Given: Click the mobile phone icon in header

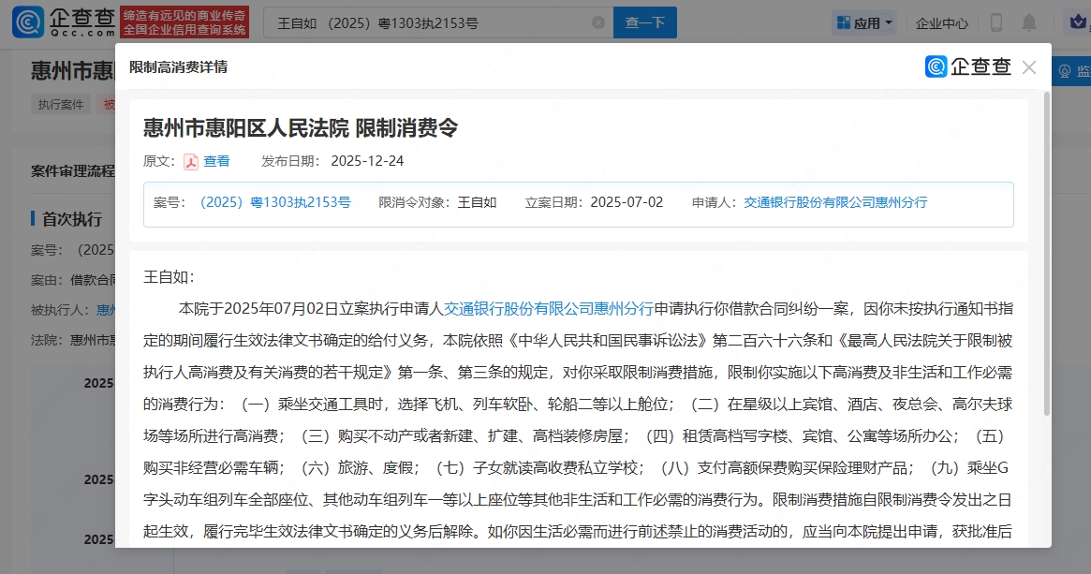Looking at the screenshot, I should [x=995, y=22].
